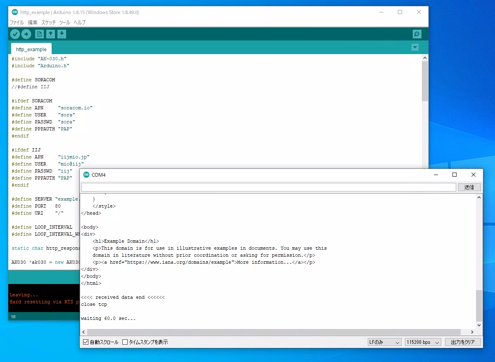Click serial monitor scroll up arrow
The width and height of the screenshot is (495, 362).
coord(479,197)
